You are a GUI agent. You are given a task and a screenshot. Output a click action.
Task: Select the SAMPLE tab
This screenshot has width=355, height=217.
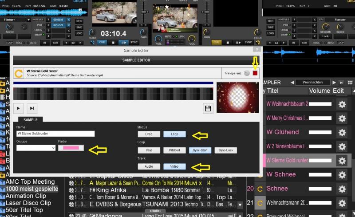tap(30, 120)
